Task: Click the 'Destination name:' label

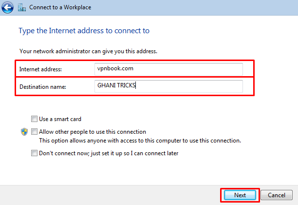Action: pos(43,87)
